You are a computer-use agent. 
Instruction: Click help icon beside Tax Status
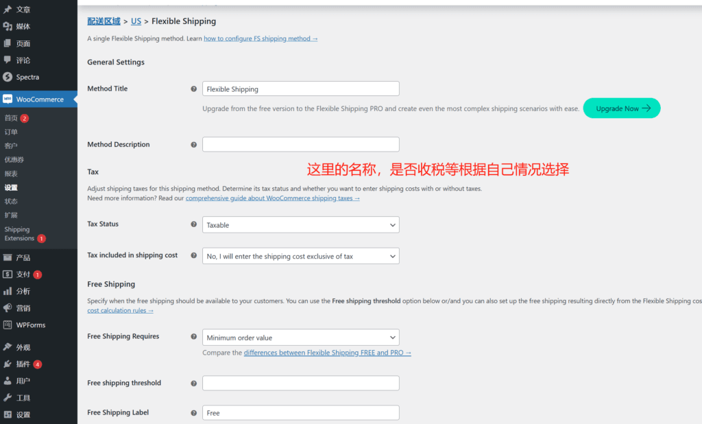194,224
